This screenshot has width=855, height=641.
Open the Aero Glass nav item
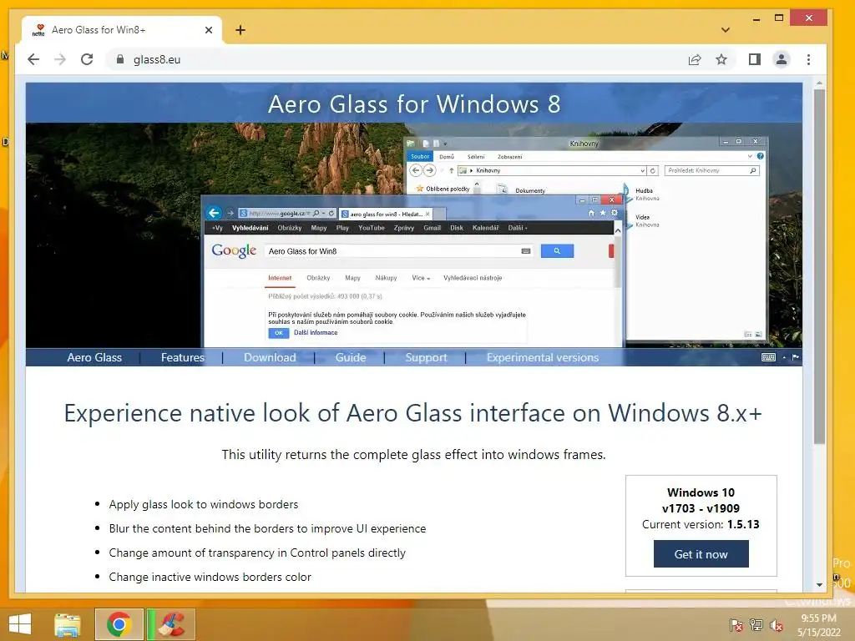94,357
